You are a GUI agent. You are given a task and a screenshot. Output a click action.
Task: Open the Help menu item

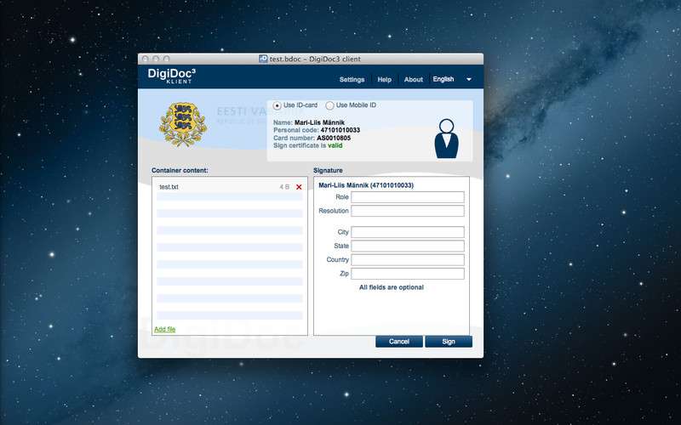385,79
